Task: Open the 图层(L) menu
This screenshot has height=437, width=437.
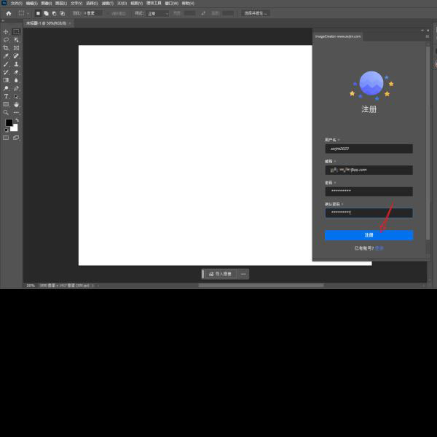Action: coord(61,4)
